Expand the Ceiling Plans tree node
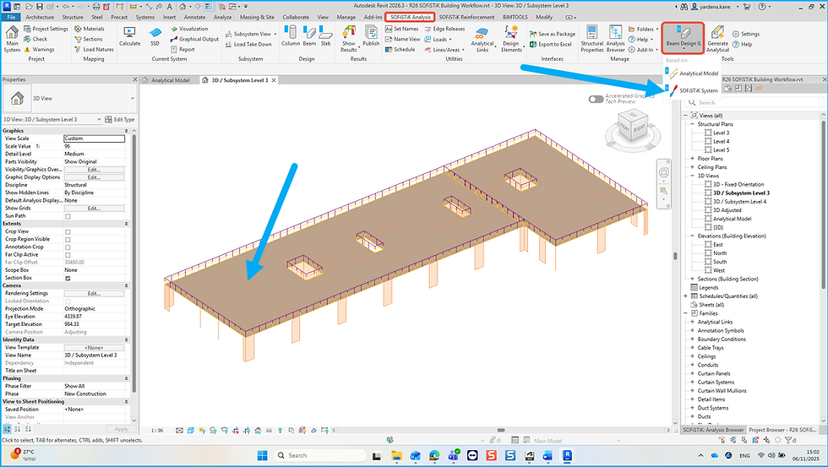This screenshot has height=467, width=828. point(692,166)
